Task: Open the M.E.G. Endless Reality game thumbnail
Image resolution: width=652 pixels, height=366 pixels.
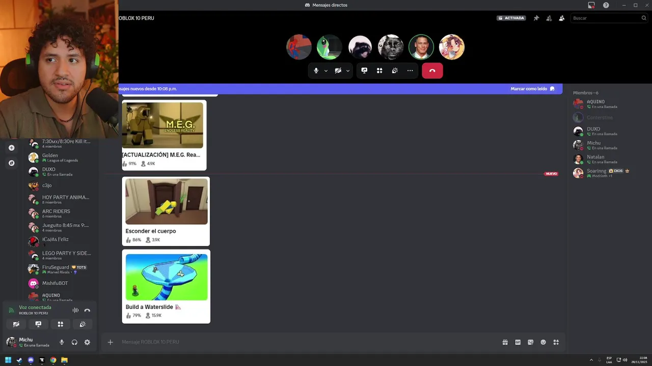Action: [162, 125]
